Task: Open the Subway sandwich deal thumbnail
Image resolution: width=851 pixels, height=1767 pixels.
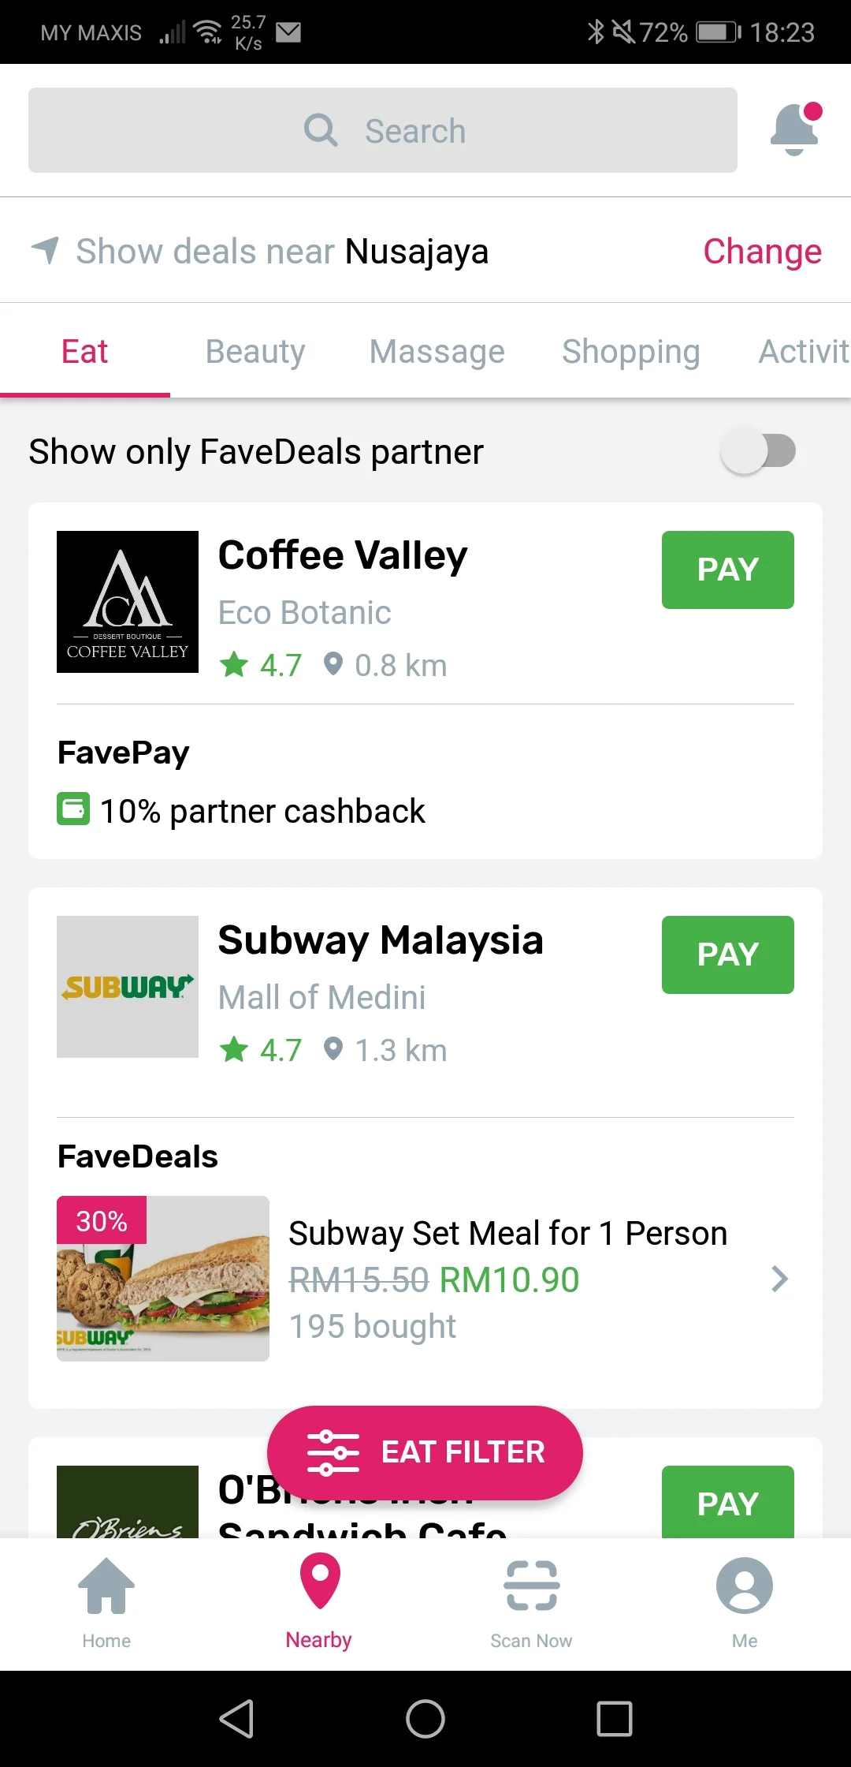Action: [163, 1279]
